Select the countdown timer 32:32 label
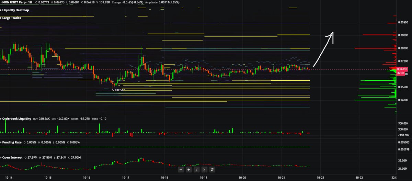Viewport: 412px width, 181px height. pos(400,73)
